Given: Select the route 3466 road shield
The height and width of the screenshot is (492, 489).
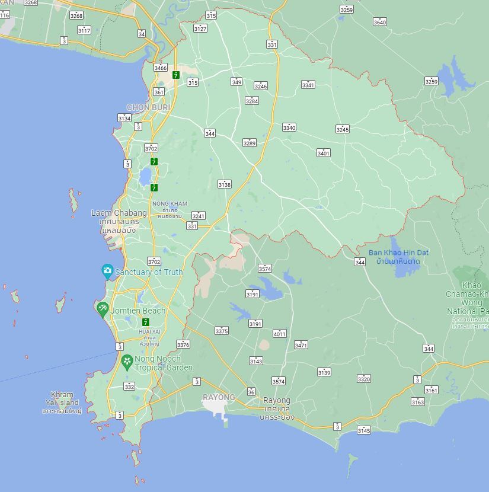Looking at the screenshot, I should click(x=161, y=68).
